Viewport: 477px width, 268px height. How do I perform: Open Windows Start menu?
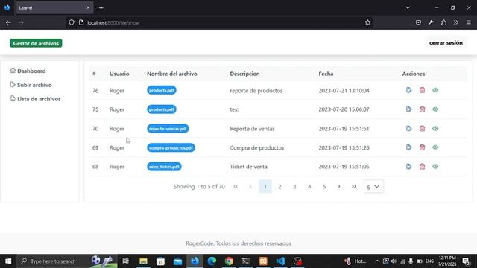point(8,261)
